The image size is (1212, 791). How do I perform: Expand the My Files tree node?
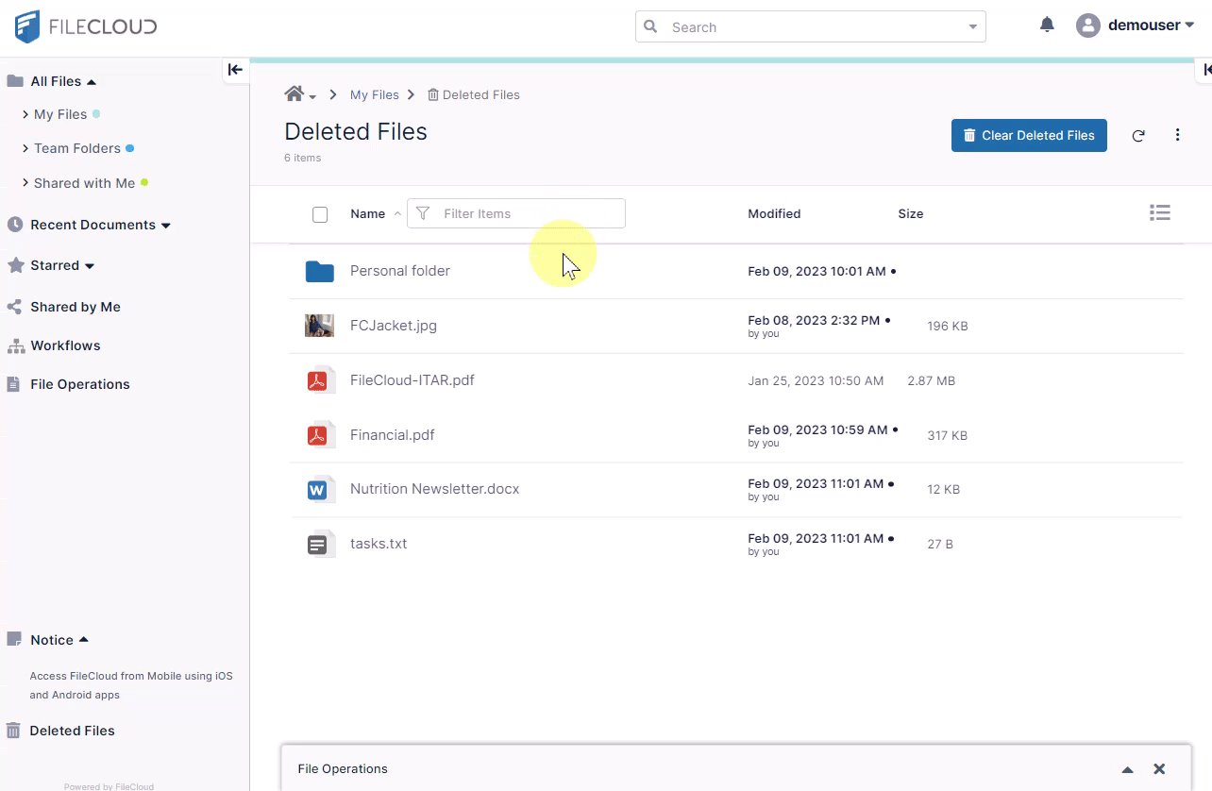point(25,114)
